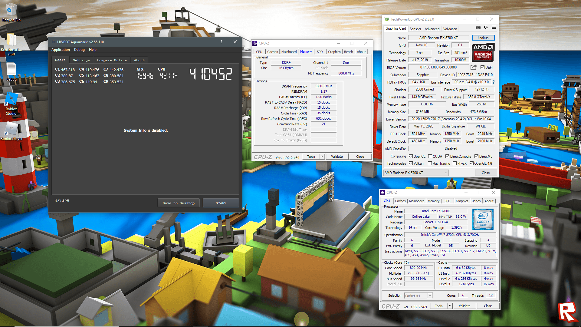Open Bench tab in CPU-Z CPU window
This screenshot has width=581, height=327.
[476, 201]
